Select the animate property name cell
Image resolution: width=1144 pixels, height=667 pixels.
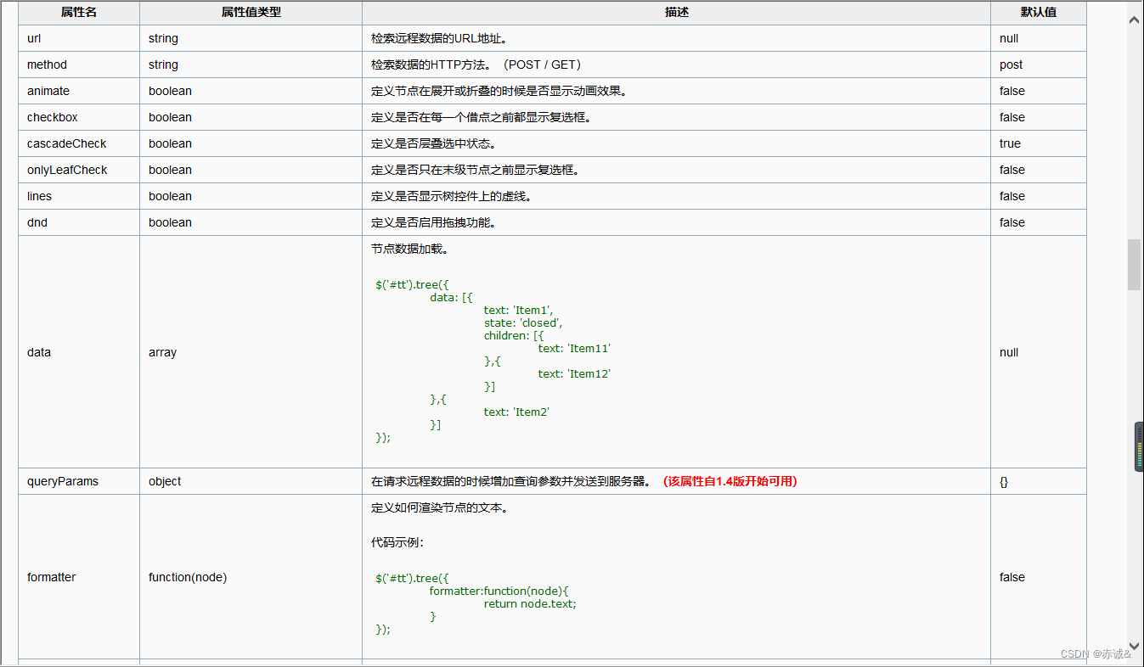point(79,91)
